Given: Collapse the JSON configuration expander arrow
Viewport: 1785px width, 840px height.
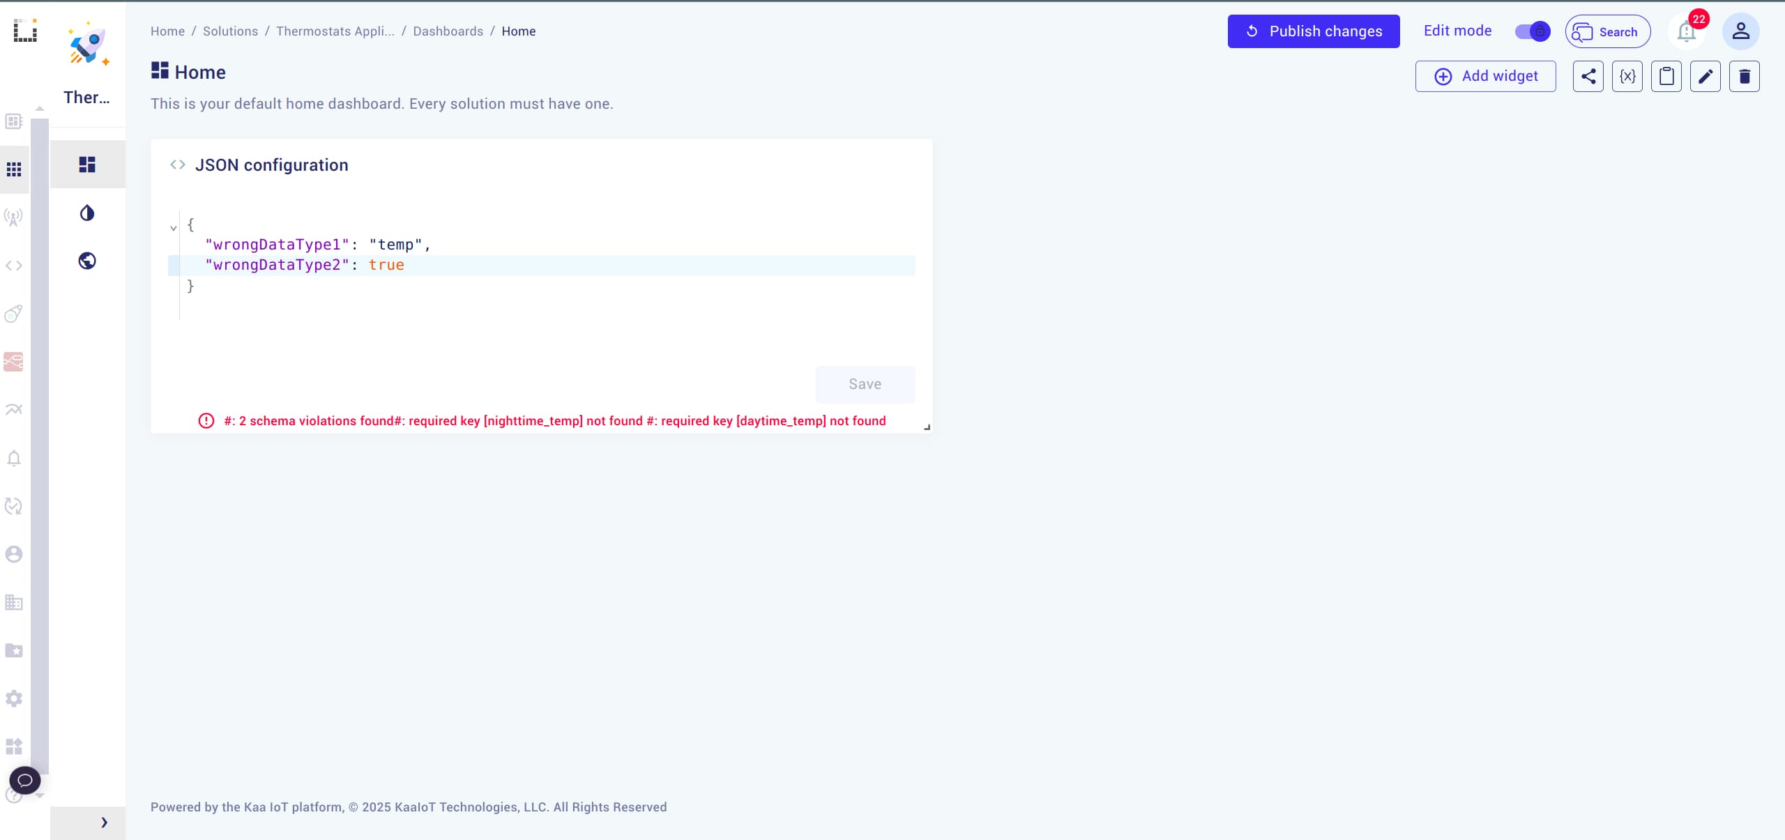Looking at the screenshot, I should pos(174,227).
